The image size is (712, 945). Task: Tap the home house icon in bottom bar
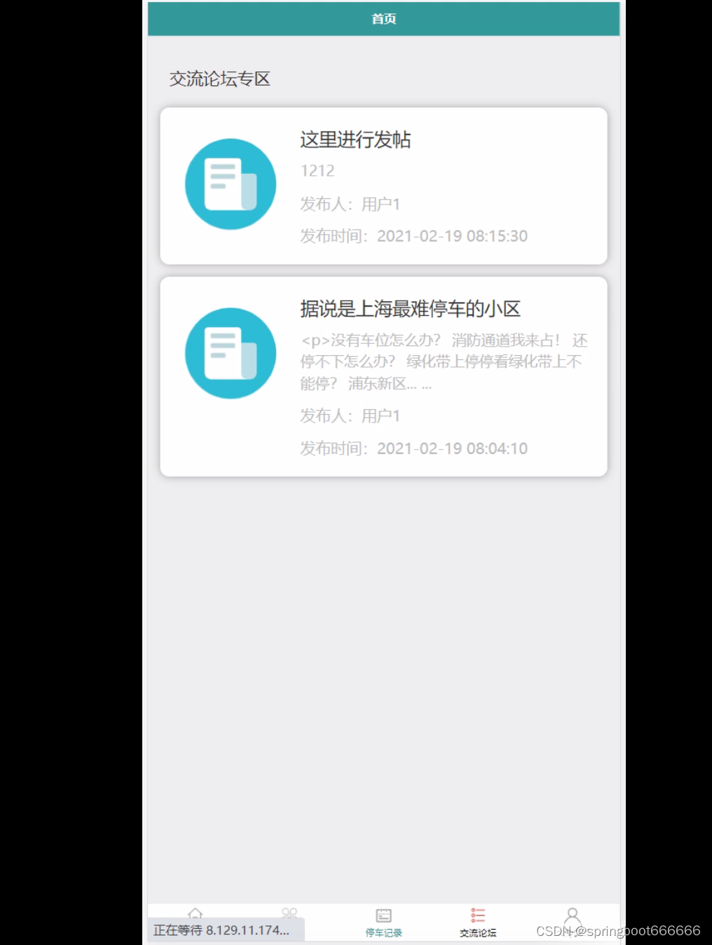click(x=196, y=913)
